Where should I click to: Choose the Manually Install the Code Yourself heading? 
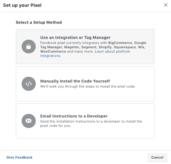75,81
